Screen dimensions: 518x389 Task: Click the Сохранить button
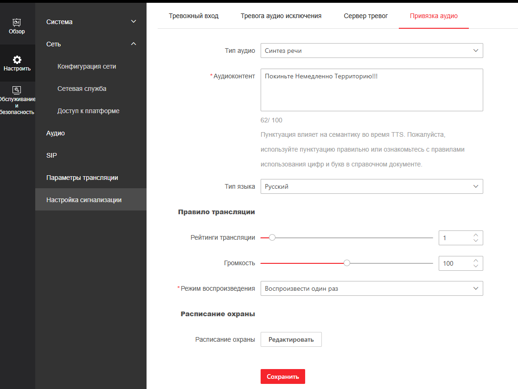(x=282, y=377)
